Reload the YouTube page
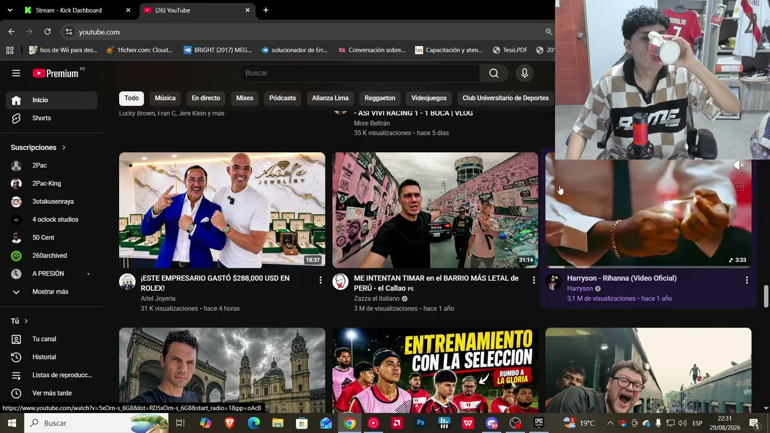Image resolution: width=770 pixels, height=433 pixels. pos(48,32)
